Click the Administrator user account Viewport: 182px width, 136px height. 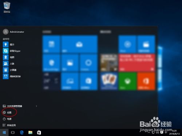click(13, 32)
